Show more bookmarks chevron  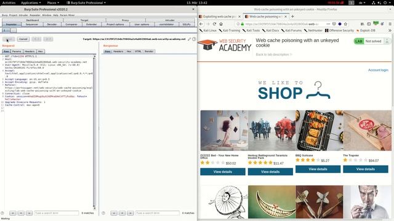[390, 30]
